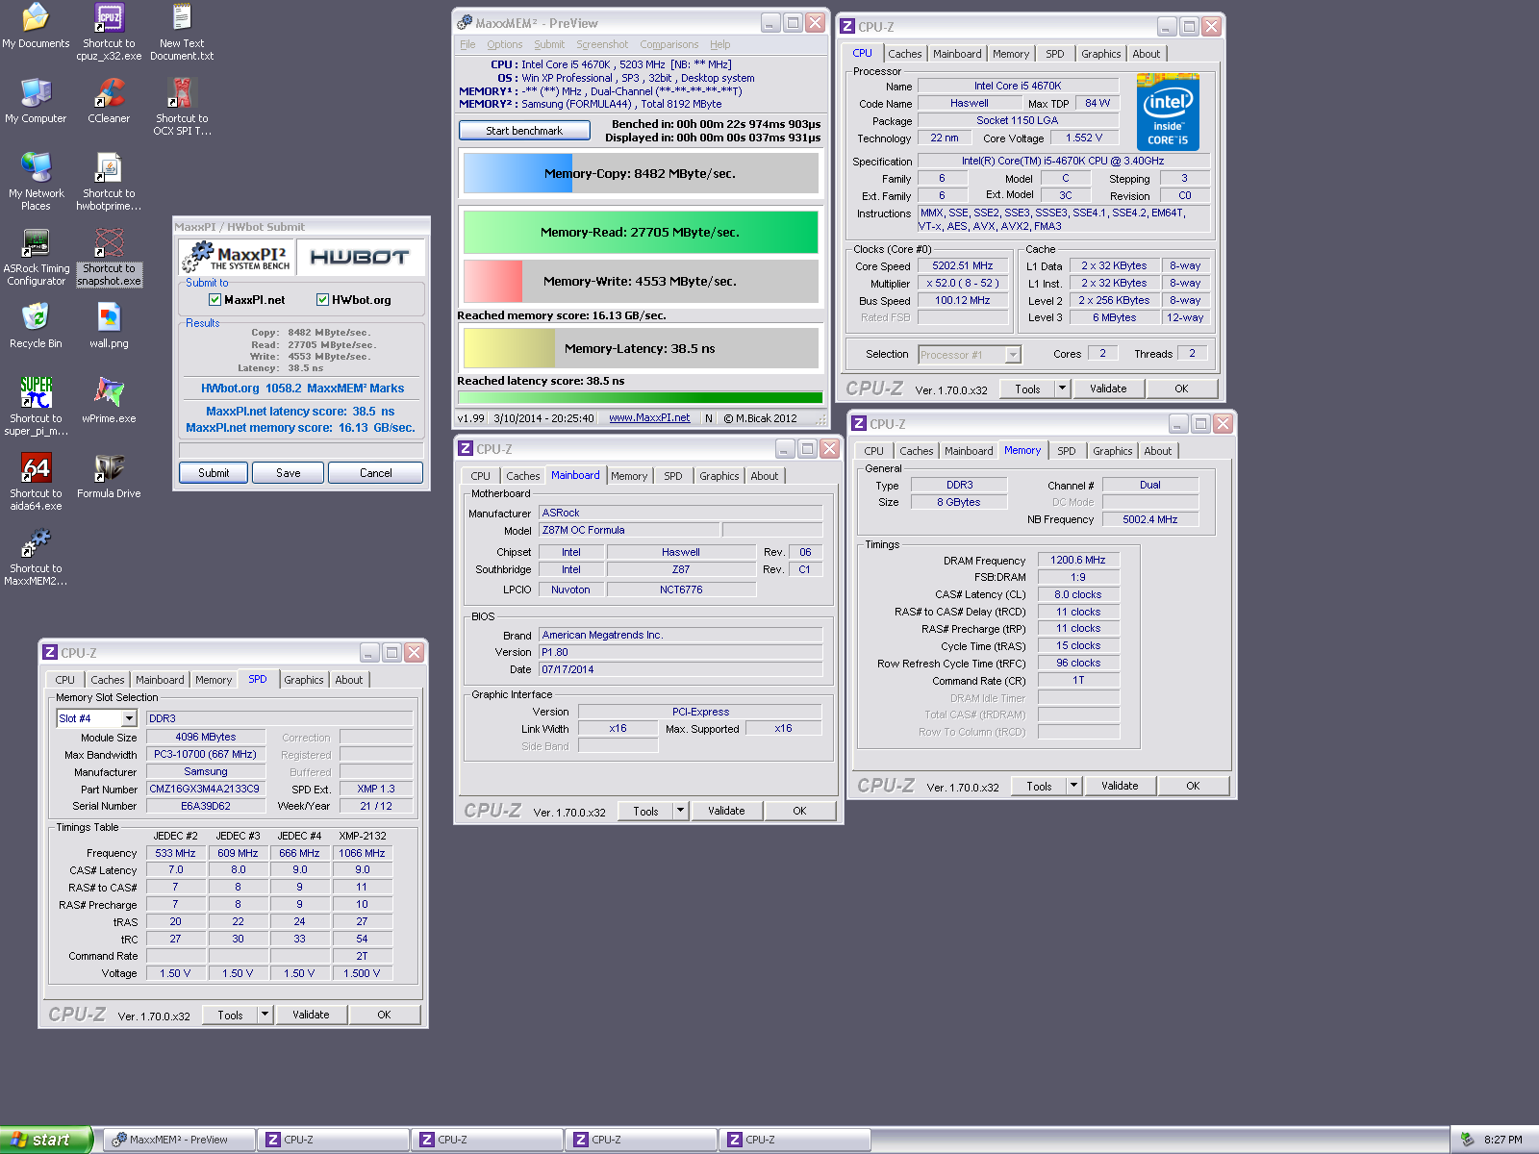This screenshot has height=1154, width=1539.
Task: Select Shortcut to snapshot.exe icon
Action: coord(109,257)
